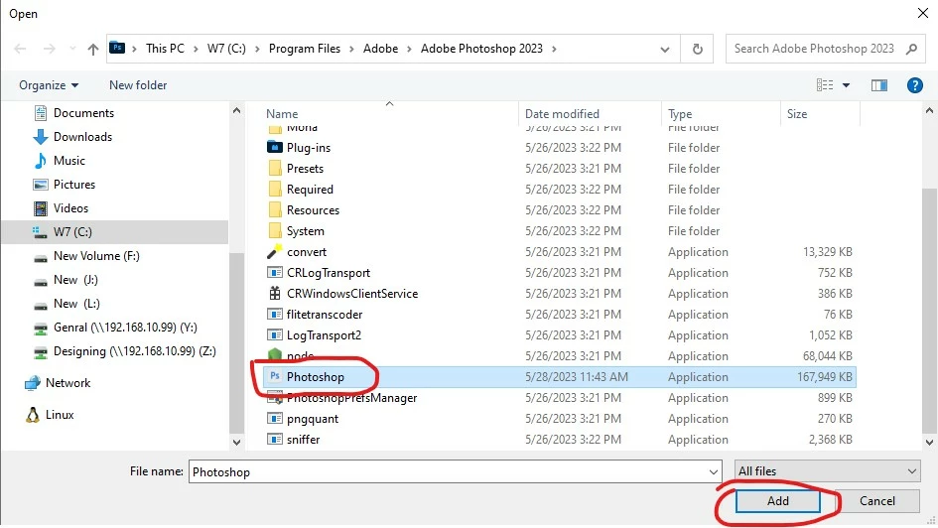The image size is (938, 528).
Task: Go back with the Back arrow
Action: pos(20,49)
